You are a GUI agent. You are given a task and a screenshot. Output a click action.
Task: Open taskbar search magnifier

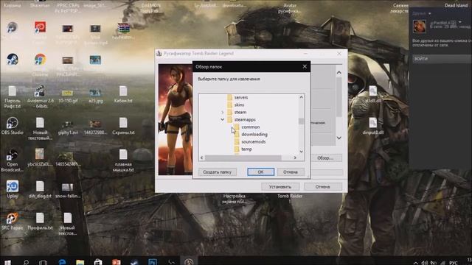point(27,262)
